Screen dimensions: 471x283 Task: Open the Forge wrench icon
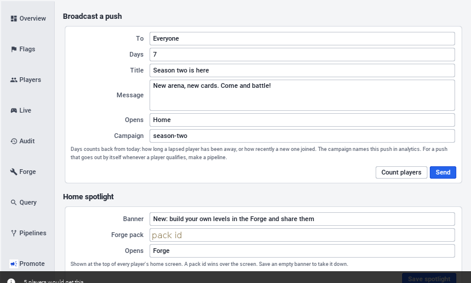14,172
